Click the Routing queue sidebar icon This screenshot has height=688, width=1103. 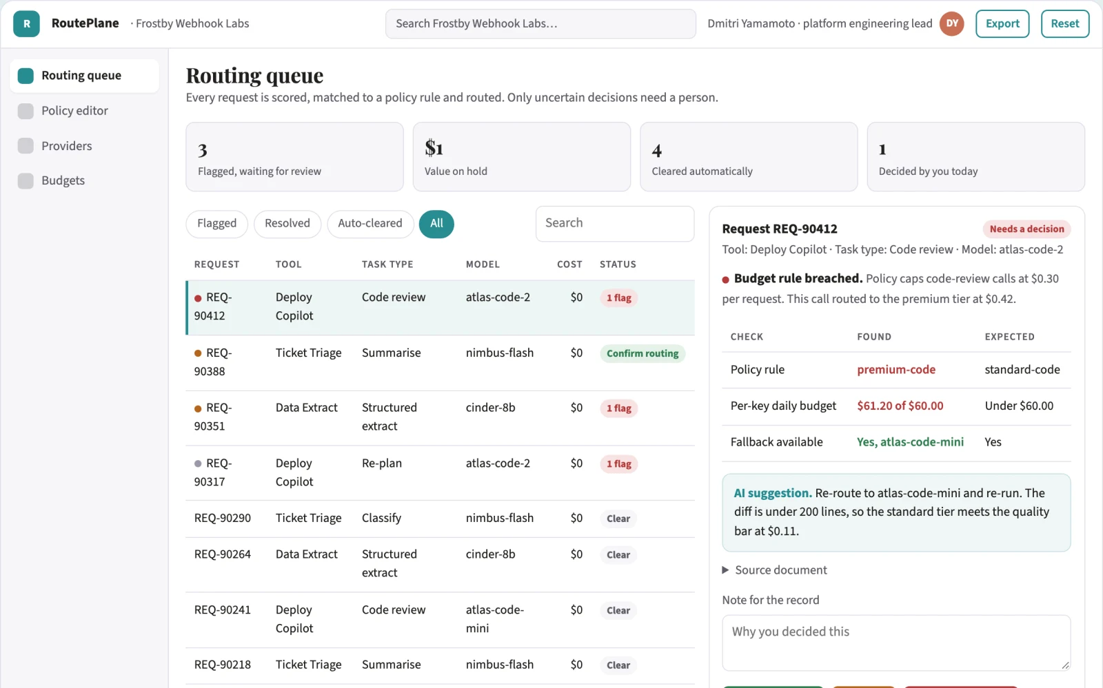tap(26, 76)
